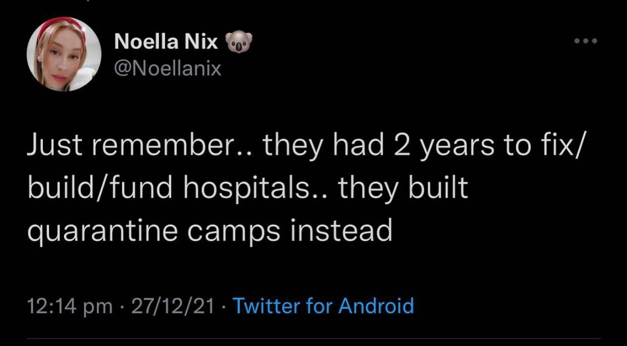The height and width of the screenshot is (346, 627).
Task: Visit the @Noellanix handle
Action: tap(168, 68)
